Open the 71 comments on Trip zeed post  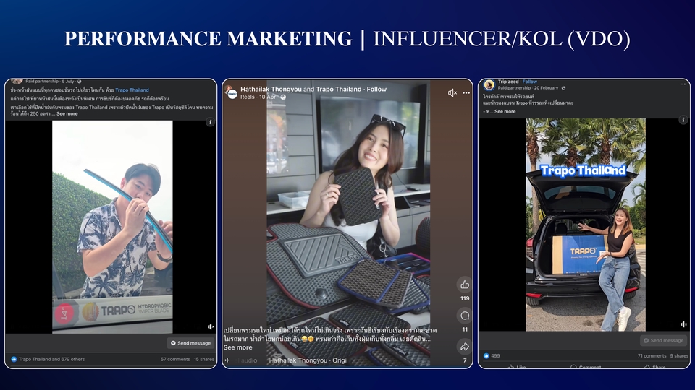(x=652, y=355)
